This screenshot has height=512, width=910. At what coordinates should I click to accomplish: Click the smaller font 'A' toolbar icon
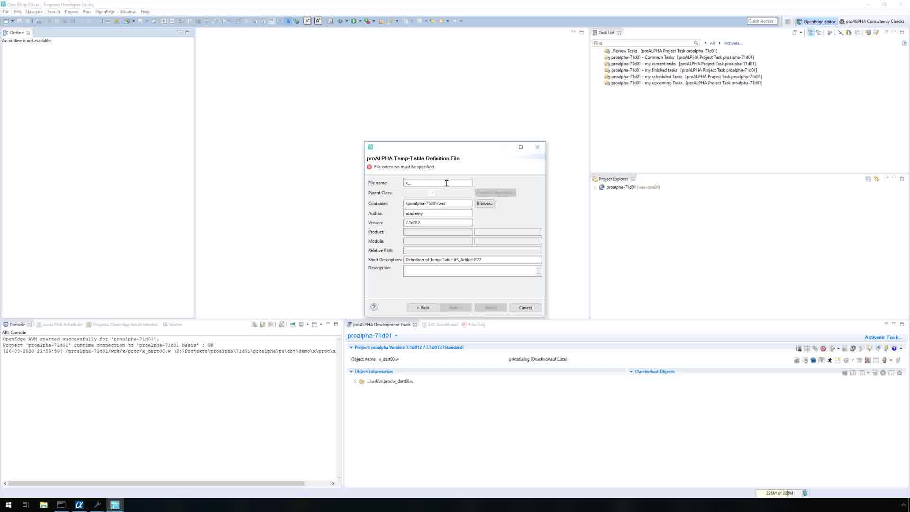(307, 21)
